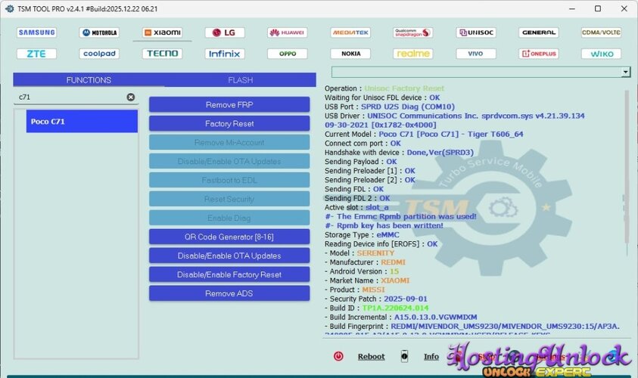This screenshot has height=378, width=638.
Task: Select the ZTE brand logo
Action: point(36,54)
